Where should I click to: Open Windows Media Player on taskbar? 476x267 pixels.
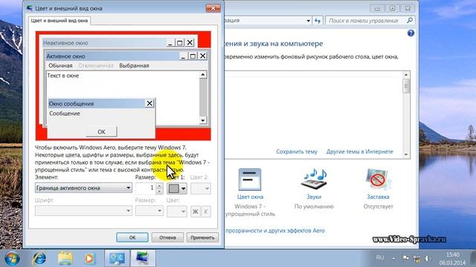point(89,258)
